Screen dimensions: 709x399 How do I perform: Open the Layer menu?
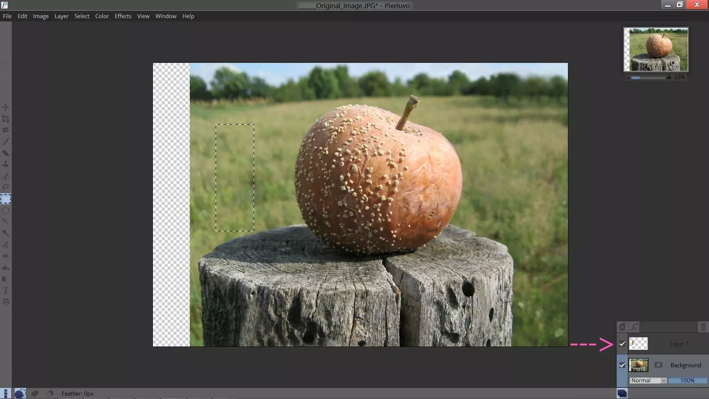61,16
